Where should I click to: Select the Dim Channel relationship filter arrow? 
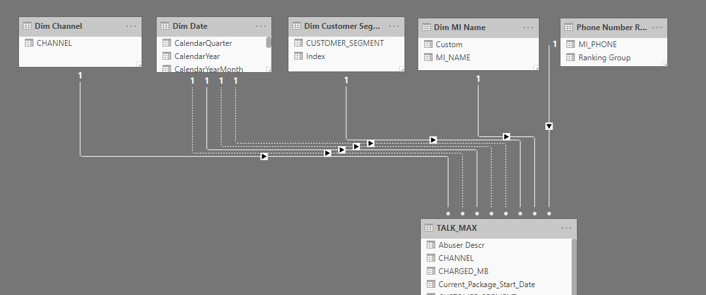(x=264, y=156)
